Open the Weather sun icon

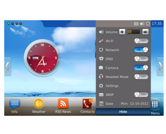click(x=39, y=104)
